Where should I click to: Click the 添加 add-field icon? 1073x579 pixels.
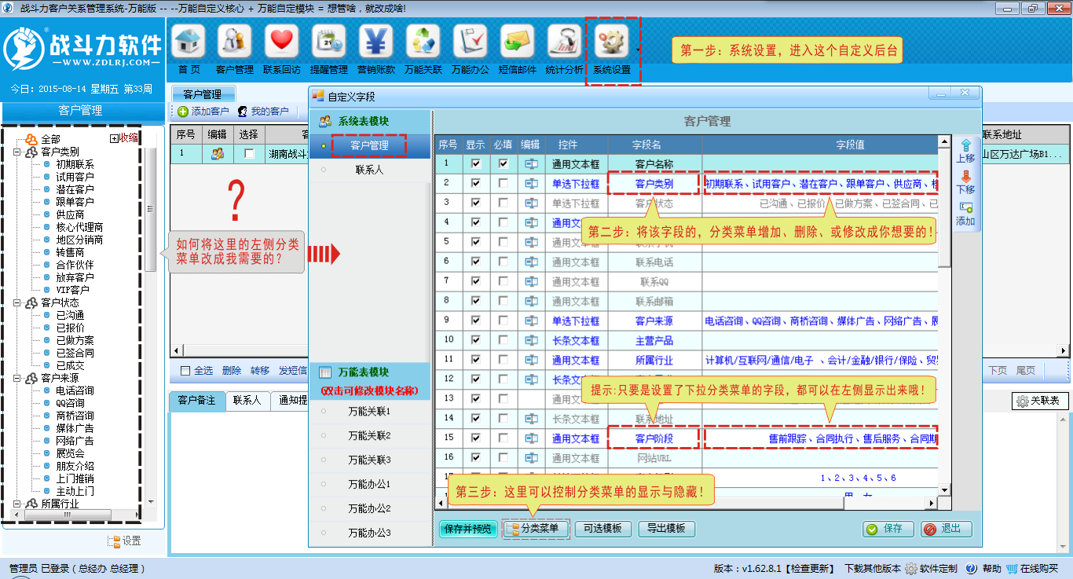[965, 208]
